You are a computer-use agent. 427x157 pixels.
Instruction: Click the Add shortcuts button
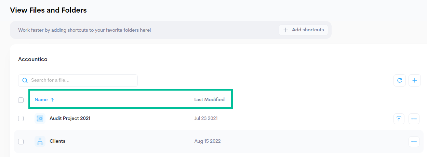(x=303, y=30)
